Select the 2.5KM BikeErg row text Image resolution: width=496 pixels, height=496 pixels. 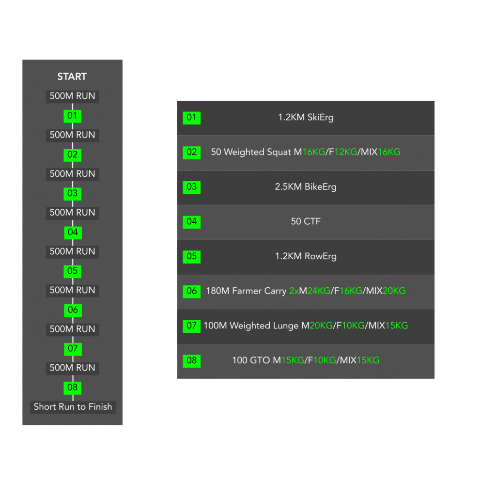coord(306,187)
